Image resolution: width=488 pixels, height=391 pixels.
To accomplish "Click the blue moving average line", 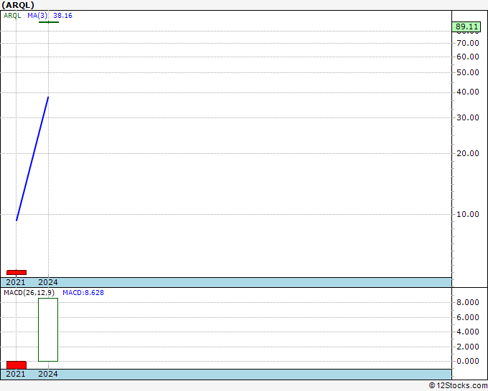I will 32,159.
